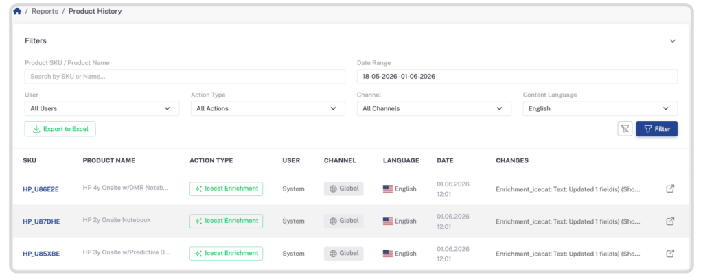
Task: Click product name HP 2y Onsite Notebook
Action: click(117, 220)
